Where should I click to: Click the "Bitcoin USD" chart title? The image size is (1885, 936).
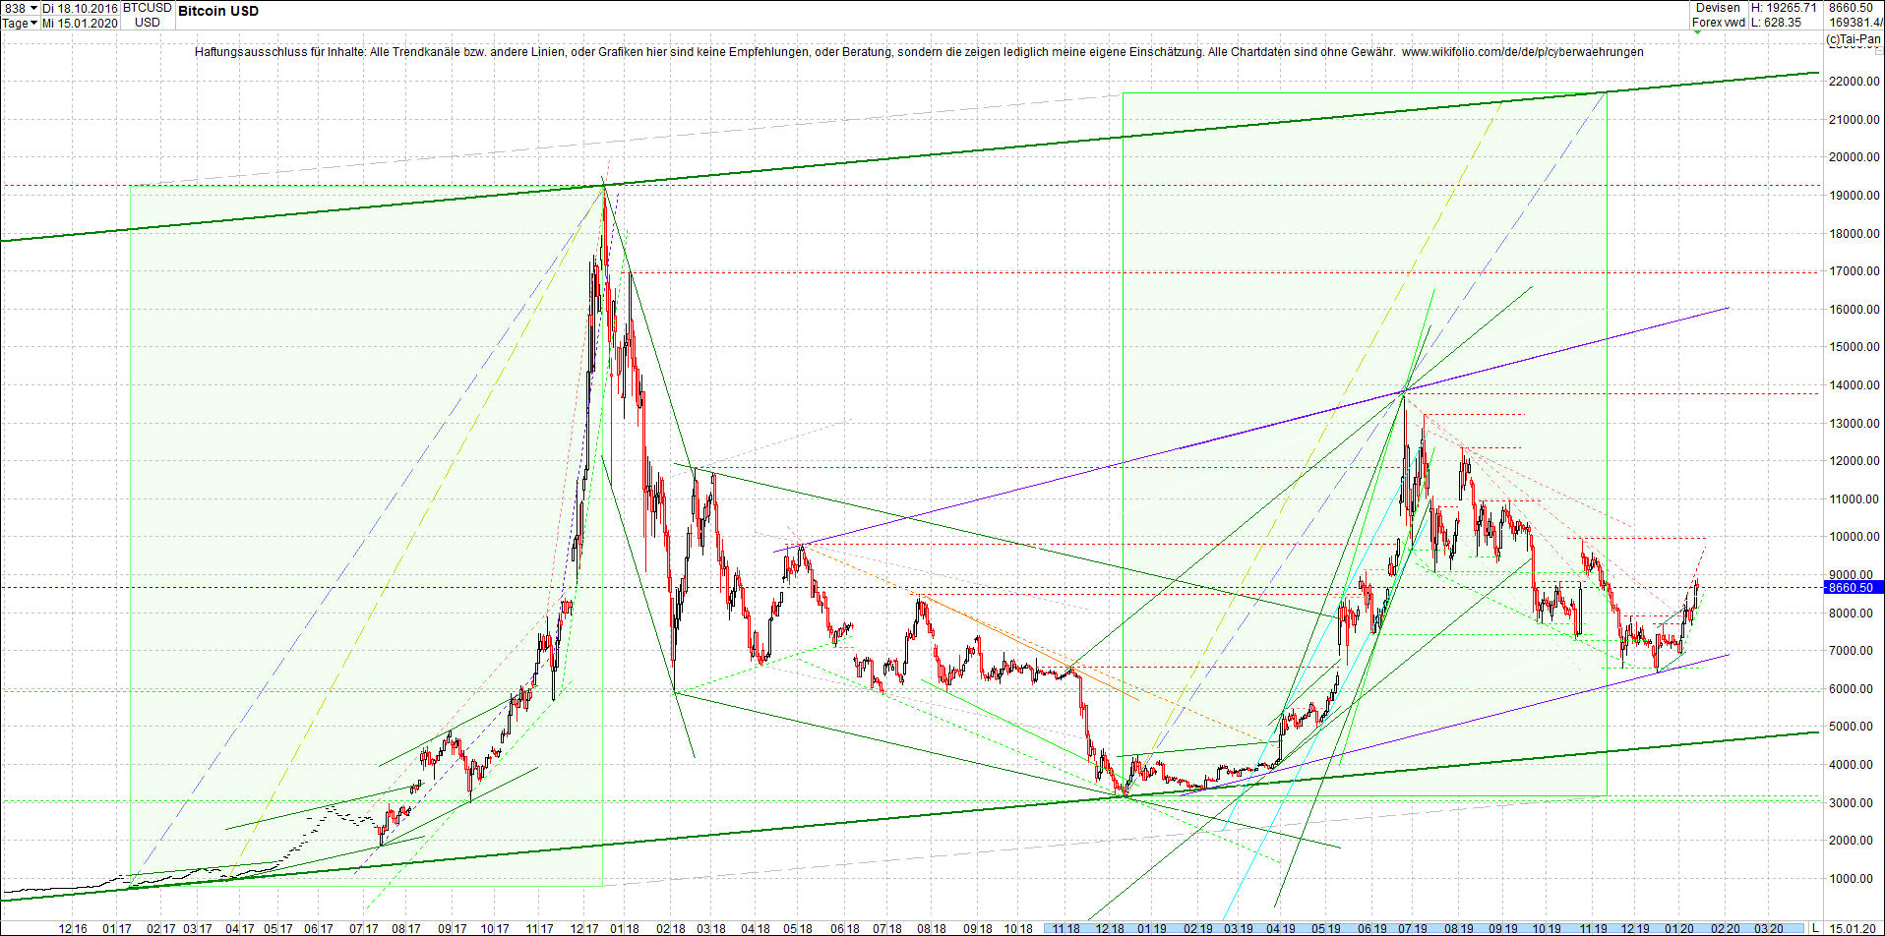pos(217,11)
